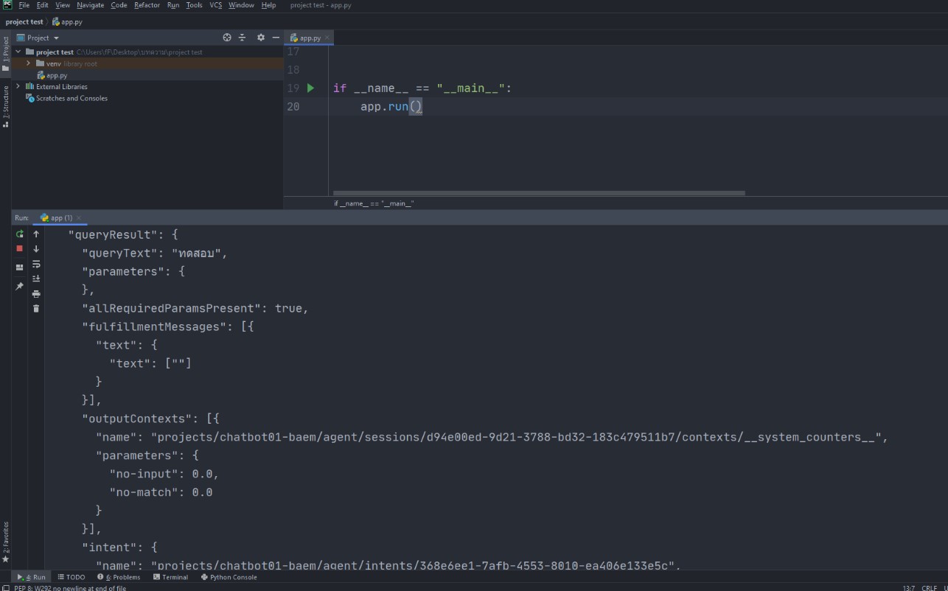
Task: Toggle Pin Tab in Run panel
Action: click(20, 286)
